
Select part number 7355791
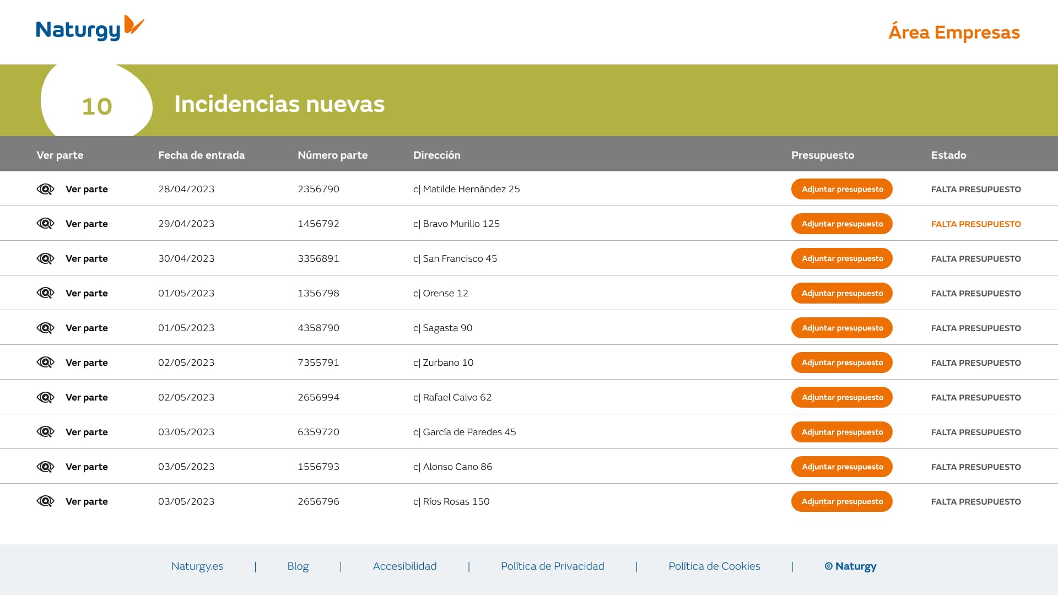click(x=319, y=363)
